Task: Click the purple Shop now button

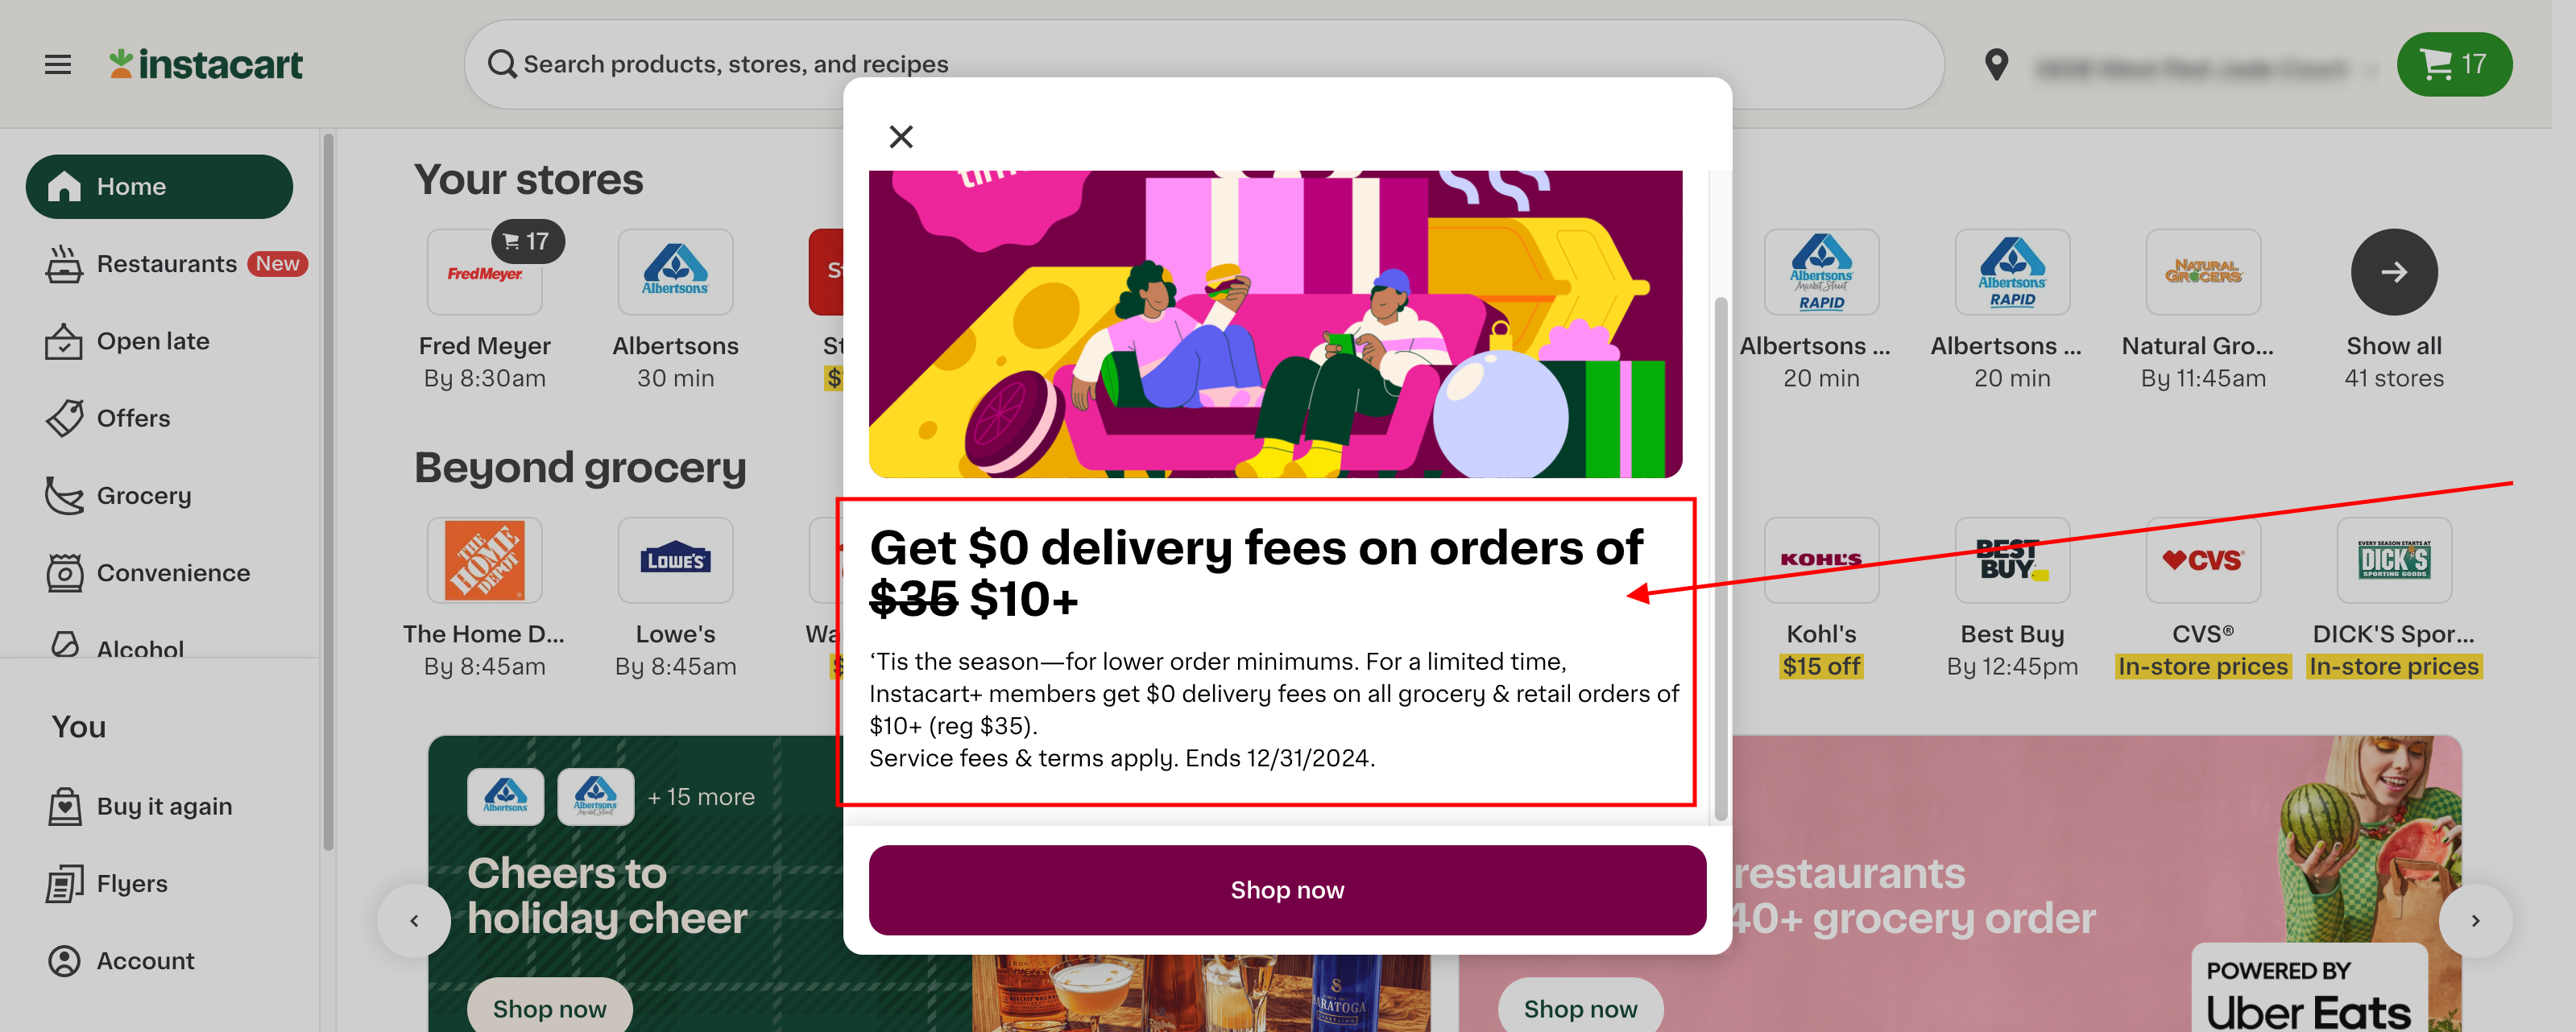Action: click(x=1287, y=890)
